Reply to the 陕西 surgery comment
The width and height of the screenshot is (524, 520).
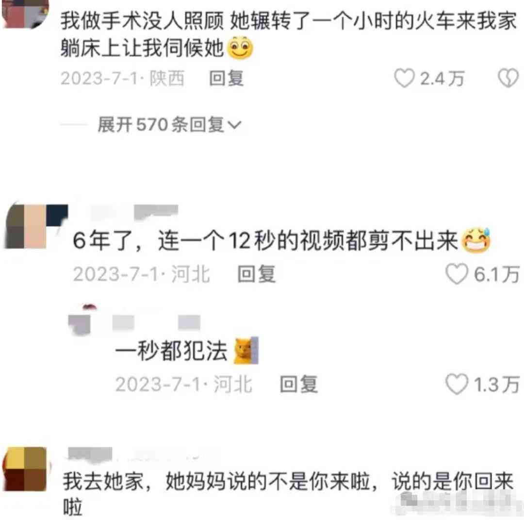pos(226,78)
